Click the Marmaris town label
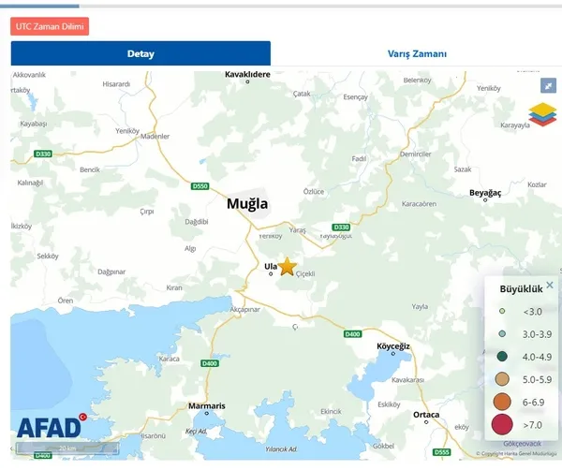The height and width of the screenshot is (470, 562). [207, 406]
